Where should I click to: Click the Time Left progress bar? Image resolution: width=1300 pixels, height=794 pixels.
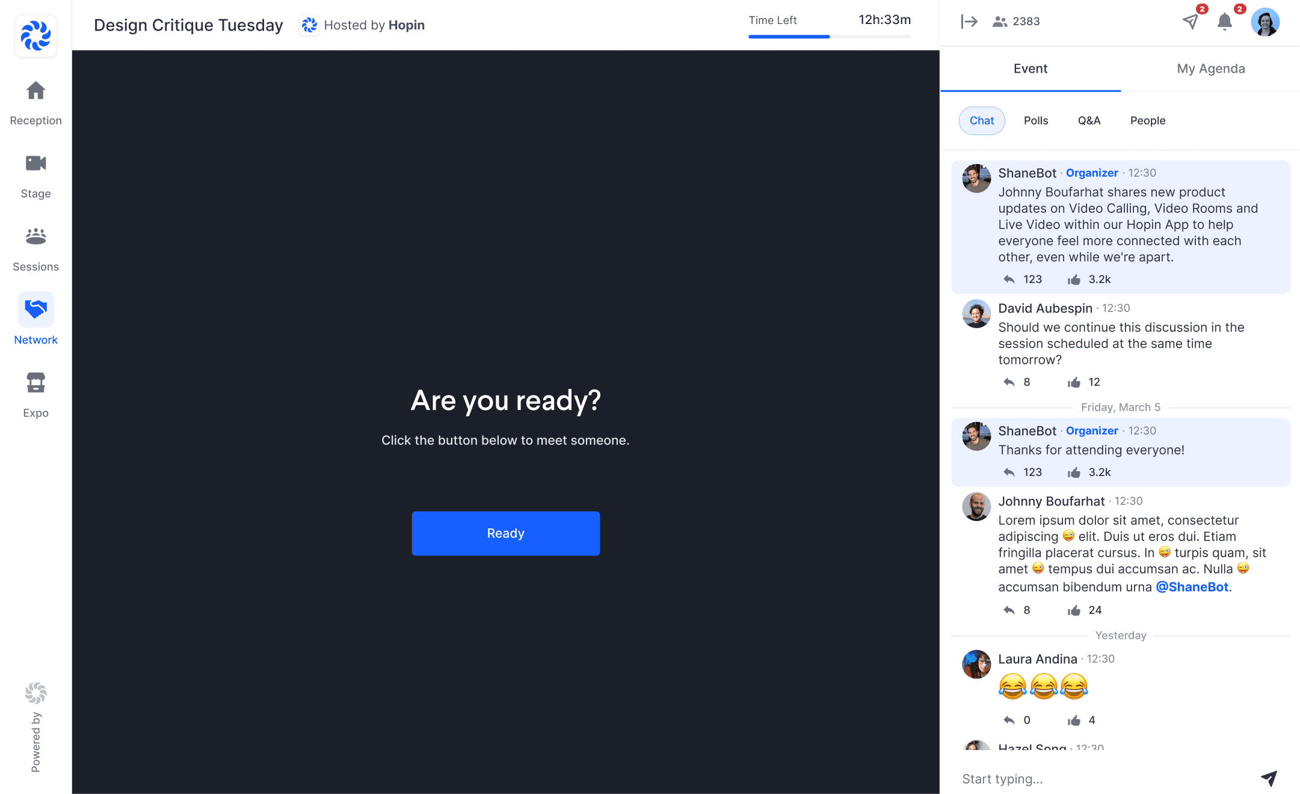point(829,37)
